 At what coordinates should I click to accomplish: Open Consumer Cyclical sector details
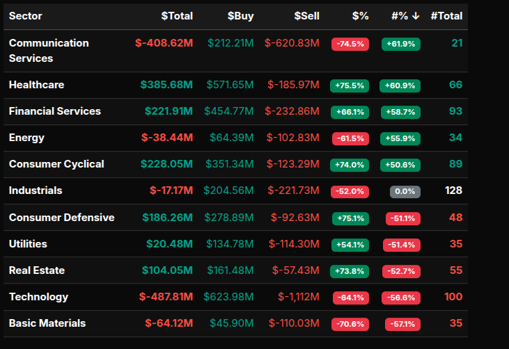pos(56,164)
